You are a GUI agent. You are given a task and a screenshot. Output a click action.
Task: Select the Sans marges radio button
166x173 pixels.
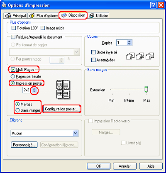(17, 110)
